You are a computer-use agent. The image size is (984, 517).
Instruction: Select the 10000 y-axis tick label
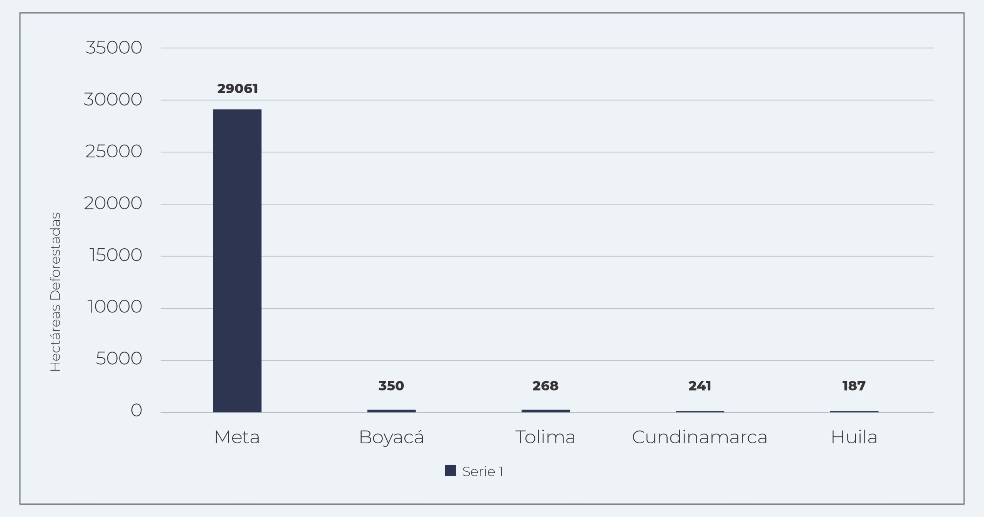click(x=115, y=307)
